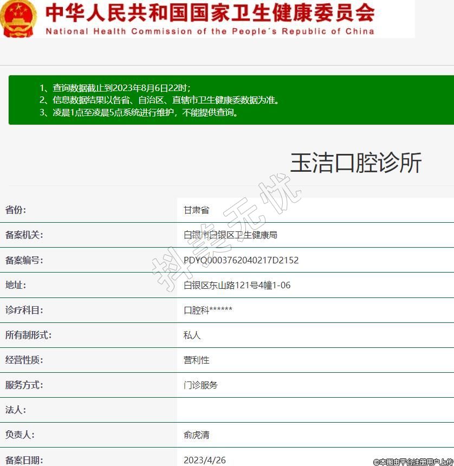Image resolution: width=454 pixels, height=466 pixels.
Task: Click the 备案编号 row label
Action: (x=24, y=260)
